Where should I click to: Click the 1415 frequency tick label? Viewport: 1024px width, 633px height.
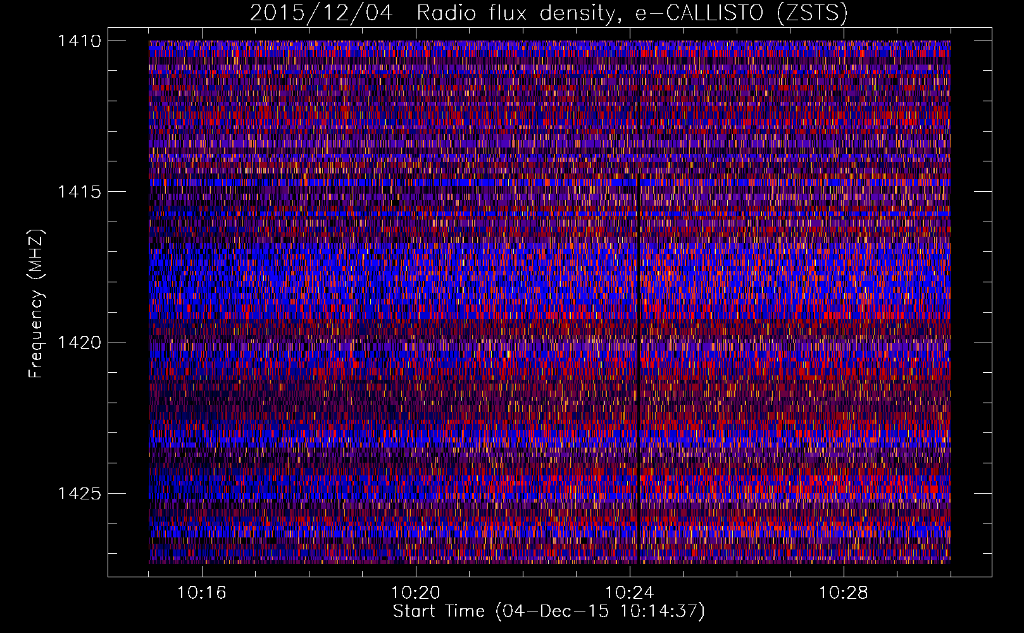80,192
